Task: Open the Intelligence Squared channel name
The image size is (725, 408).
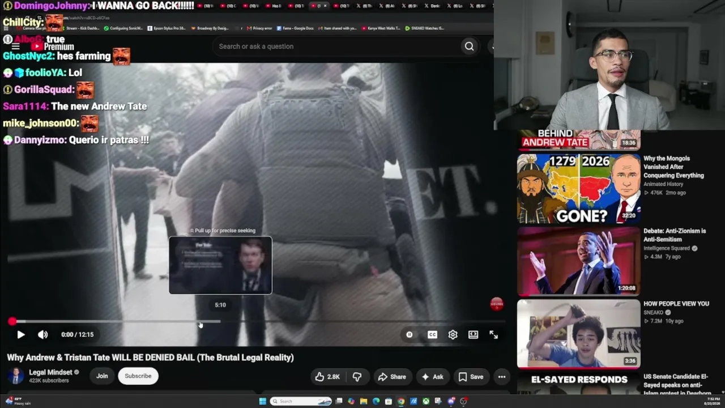Action: pyautogui.click(x=667, y=248)
